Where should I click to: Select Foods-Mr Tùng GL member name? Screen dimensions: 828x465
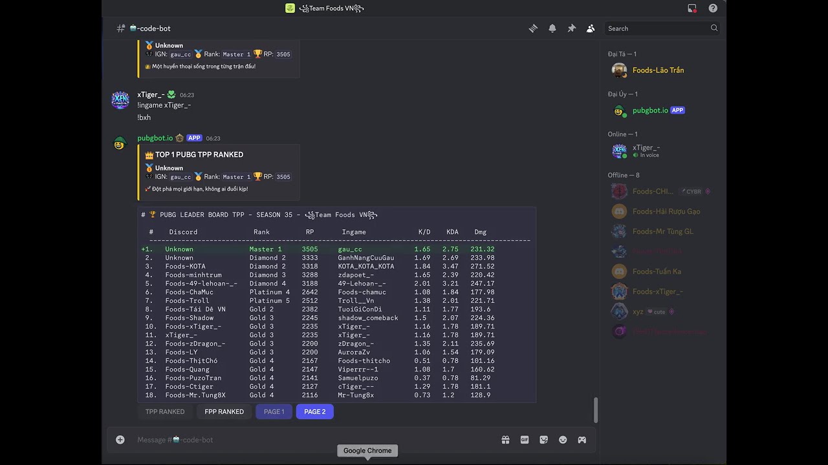pyautogui.click(x=663, y=231)
